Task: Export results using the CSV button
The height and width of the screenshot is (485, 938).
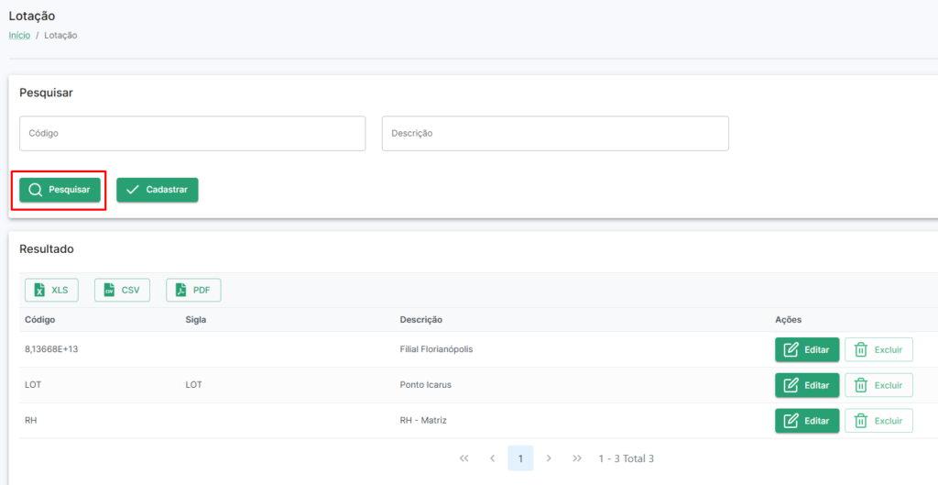Action: (122, 290)
